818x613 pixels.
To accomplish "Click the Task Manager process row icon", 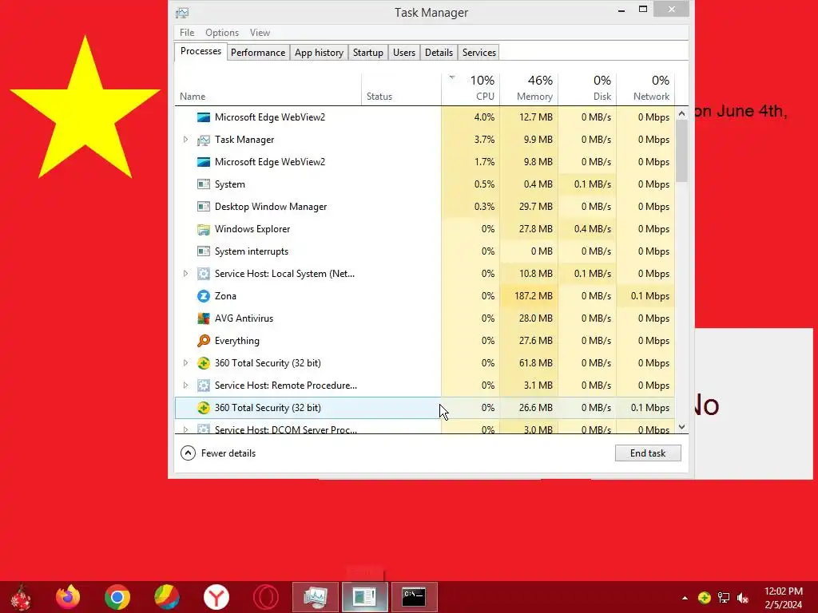I will pyautogui.click(x=204, y=140).
